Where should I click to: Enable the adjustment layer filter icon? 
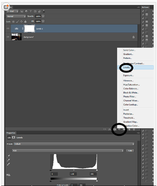pos(26,11)
